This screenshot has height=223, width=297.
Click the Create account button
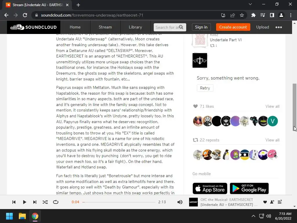(x=233, y=27)
